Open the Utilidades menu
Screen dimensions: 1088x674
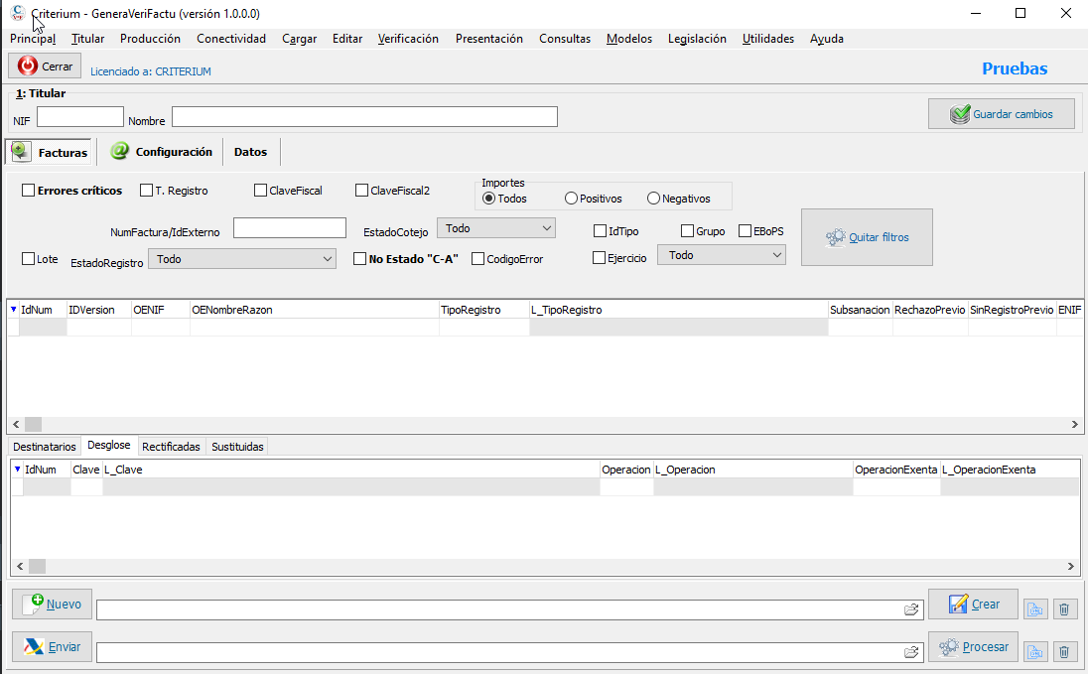[768, 39]
